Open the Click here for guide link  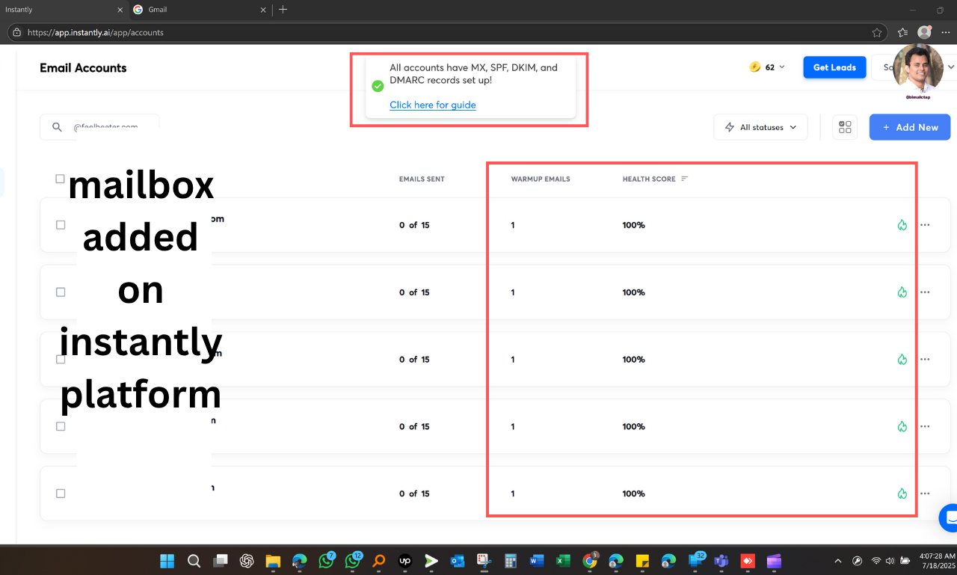click(x=432, y=105)
